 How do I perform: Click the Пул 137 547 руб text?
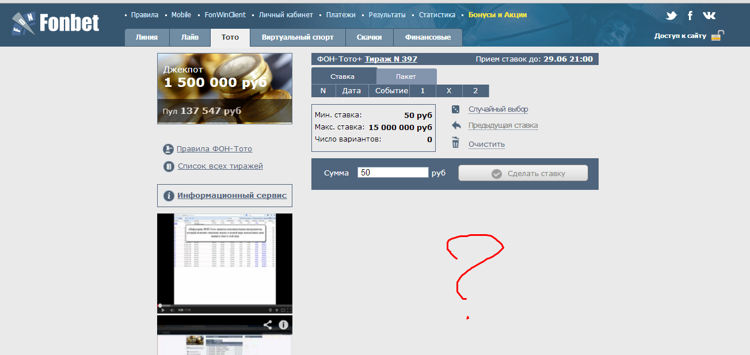[202, 110]
